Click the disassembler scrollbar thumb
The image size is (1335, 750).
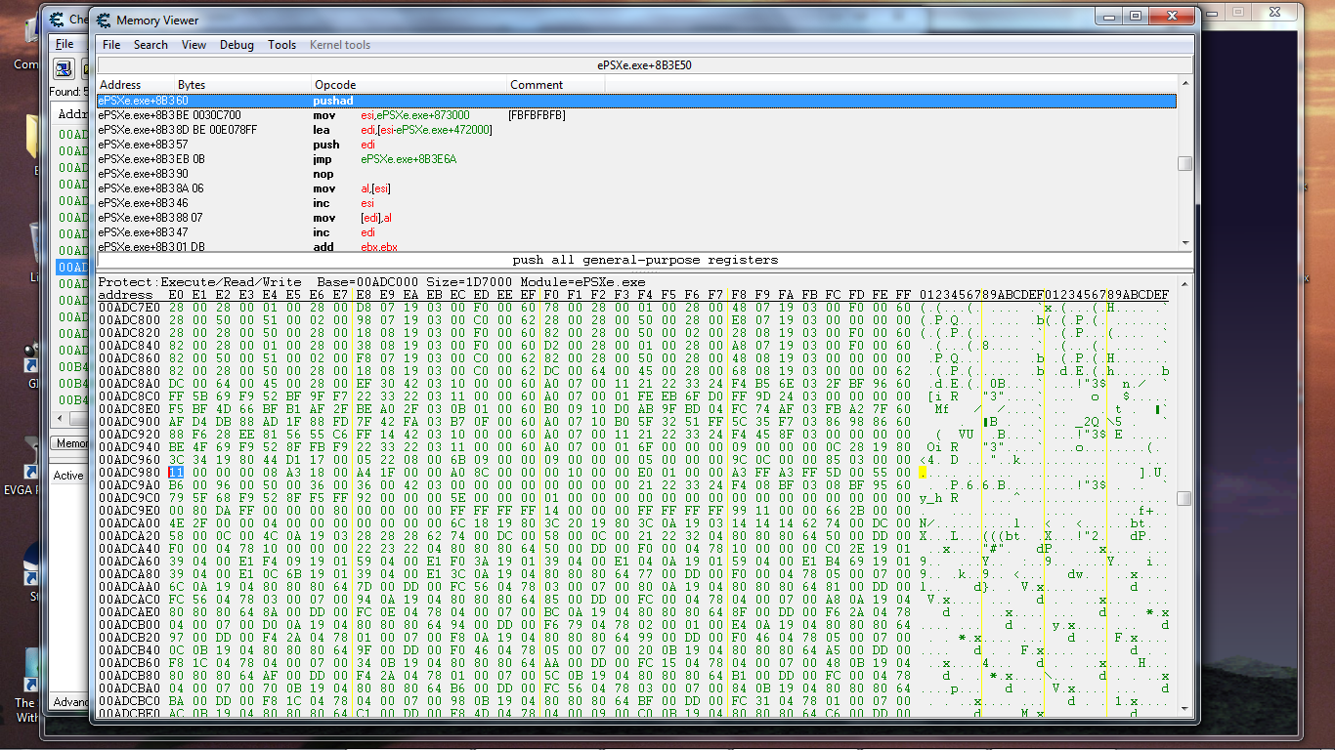coord(1184,164)
